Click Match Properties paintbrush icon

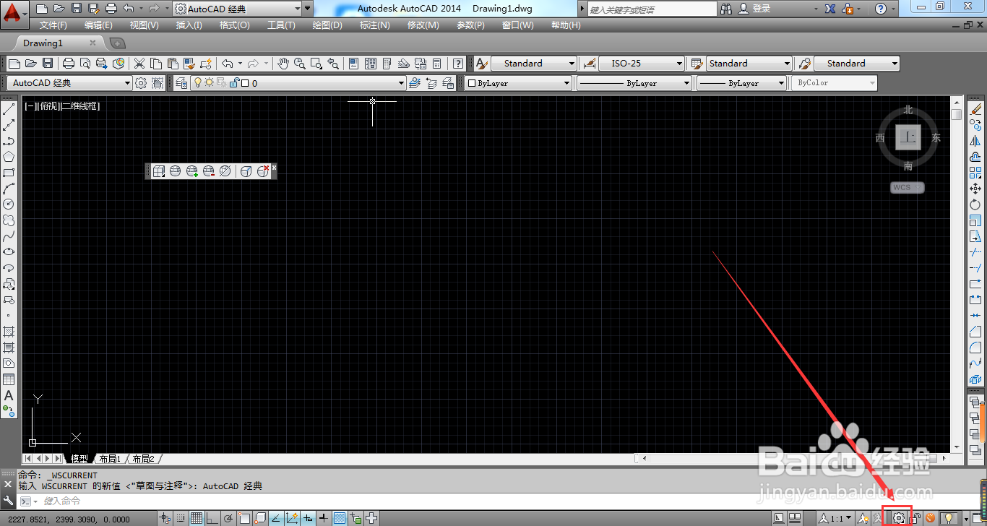click(189, 64)
